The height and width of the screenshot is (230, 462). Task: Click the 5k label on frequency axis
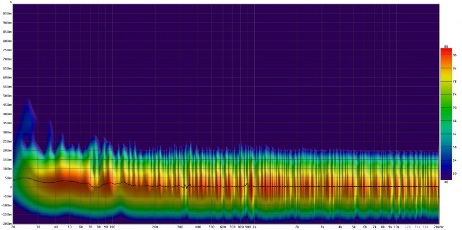(354, 227)
